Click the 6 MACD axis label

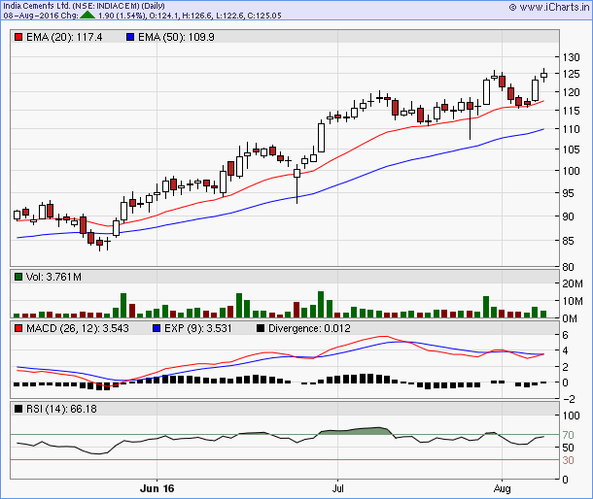coord(565,335)
